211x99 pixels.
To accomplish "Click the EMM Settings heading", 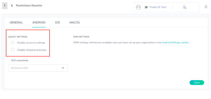I will [x=81, y=37].
